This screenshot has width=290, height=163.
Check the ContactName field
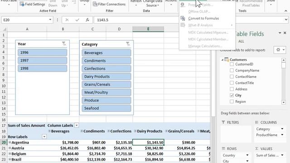pos(232,77)
